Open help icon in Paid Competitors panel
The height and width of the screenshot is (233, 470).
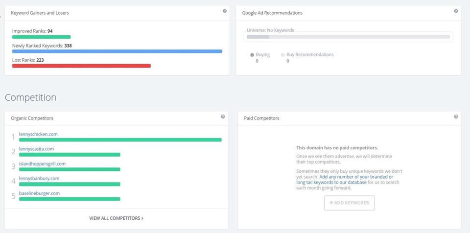point(456,116)
